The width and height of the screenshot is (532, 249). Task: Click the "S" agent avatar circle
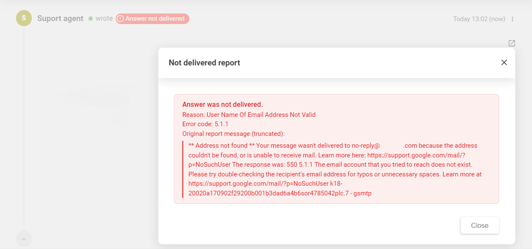(24, 18)
